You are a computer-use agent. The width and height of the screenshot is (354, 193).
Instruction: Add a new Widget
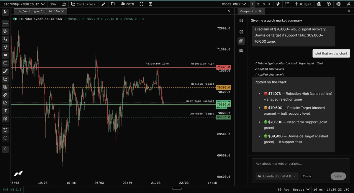pyautogui.click(x=303, y=4)
